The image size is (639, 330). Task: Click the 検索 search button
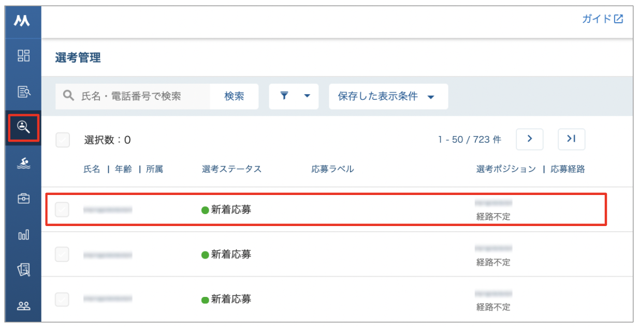coord(234,96)
